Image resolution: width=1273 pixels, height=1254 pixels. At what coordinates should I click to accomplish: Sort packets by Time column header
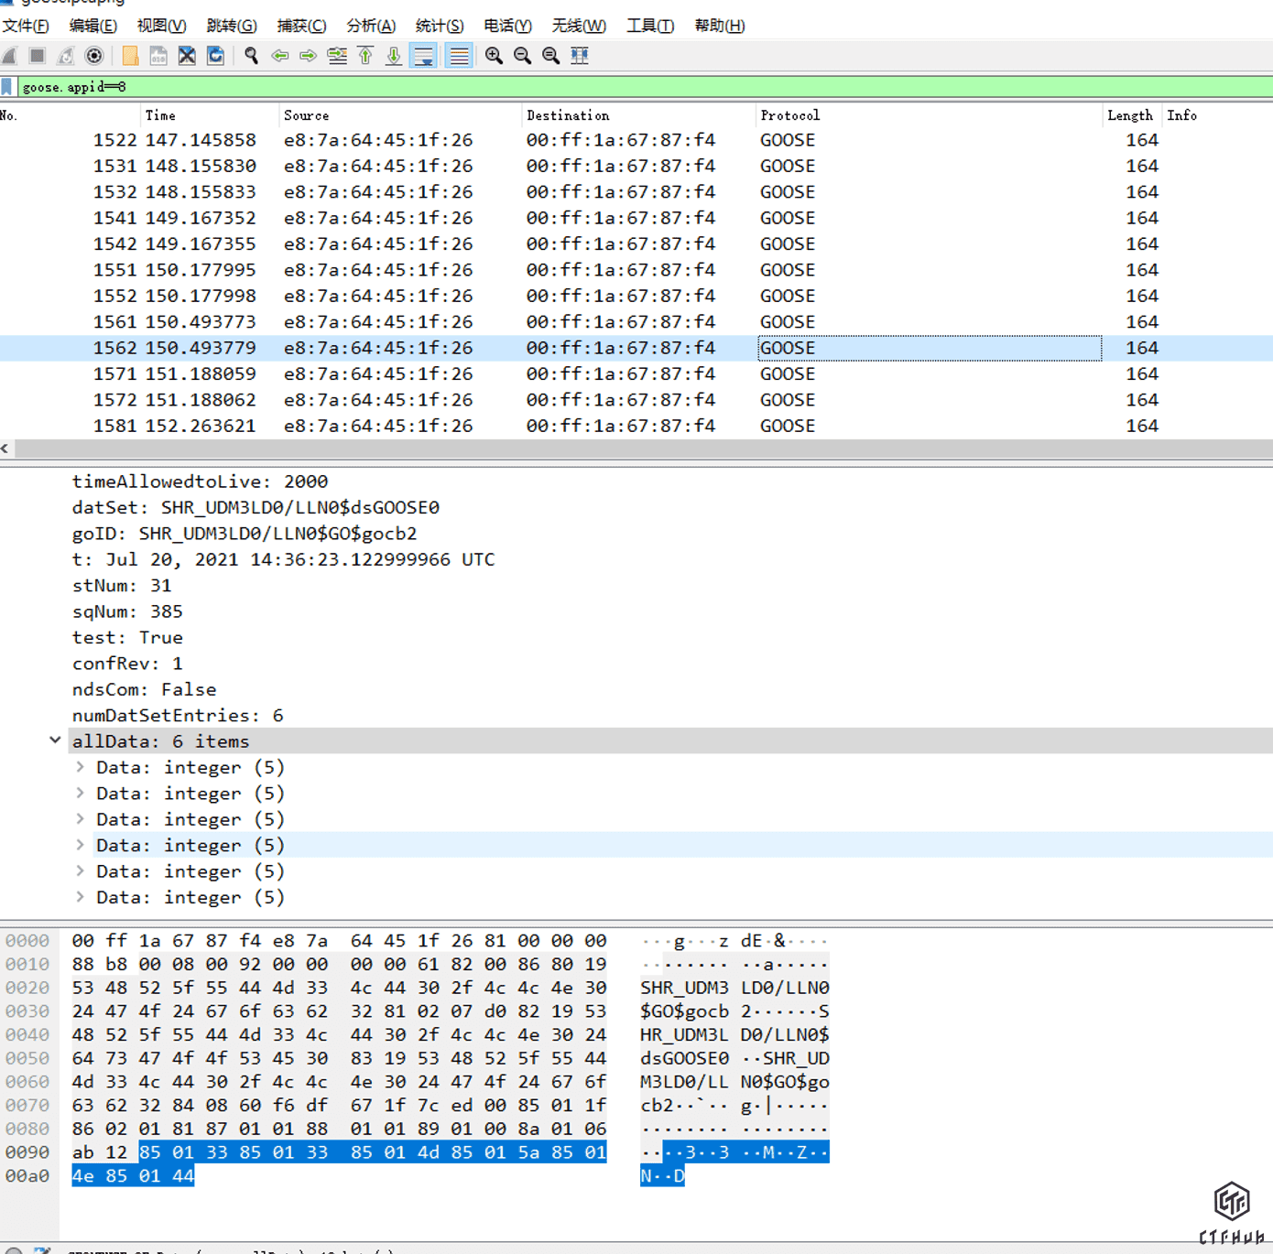(160, 115)
